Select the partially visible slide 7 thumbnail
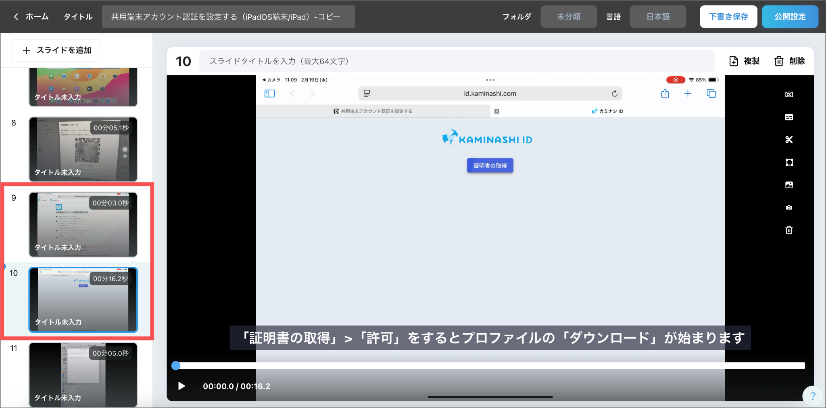The image size is (826, 408). coord(83,87)
